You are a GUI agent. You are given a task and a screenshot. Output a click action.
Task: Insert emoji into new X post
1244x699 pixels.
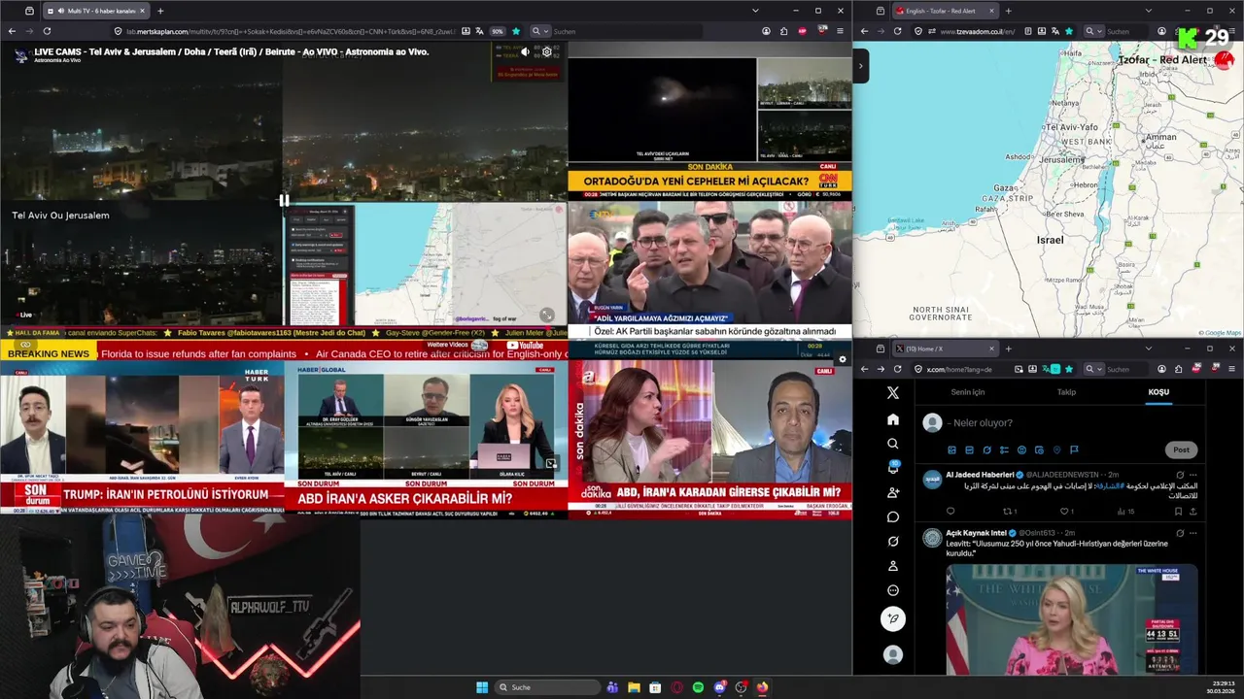coord(1021,449)
